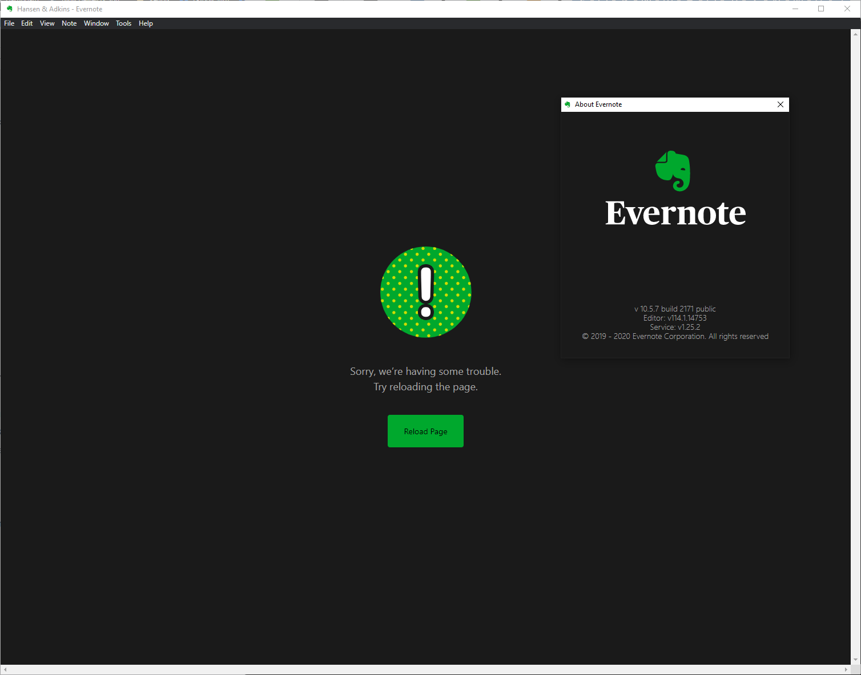Open the Note menu
This screenshot has width=861, height=675.
[x=69, y=23]
